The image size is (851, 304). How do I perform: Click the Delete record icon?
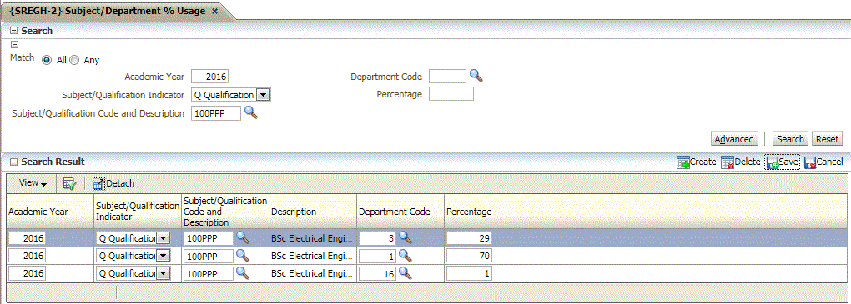pyautogui.click(x=727, y=162)
